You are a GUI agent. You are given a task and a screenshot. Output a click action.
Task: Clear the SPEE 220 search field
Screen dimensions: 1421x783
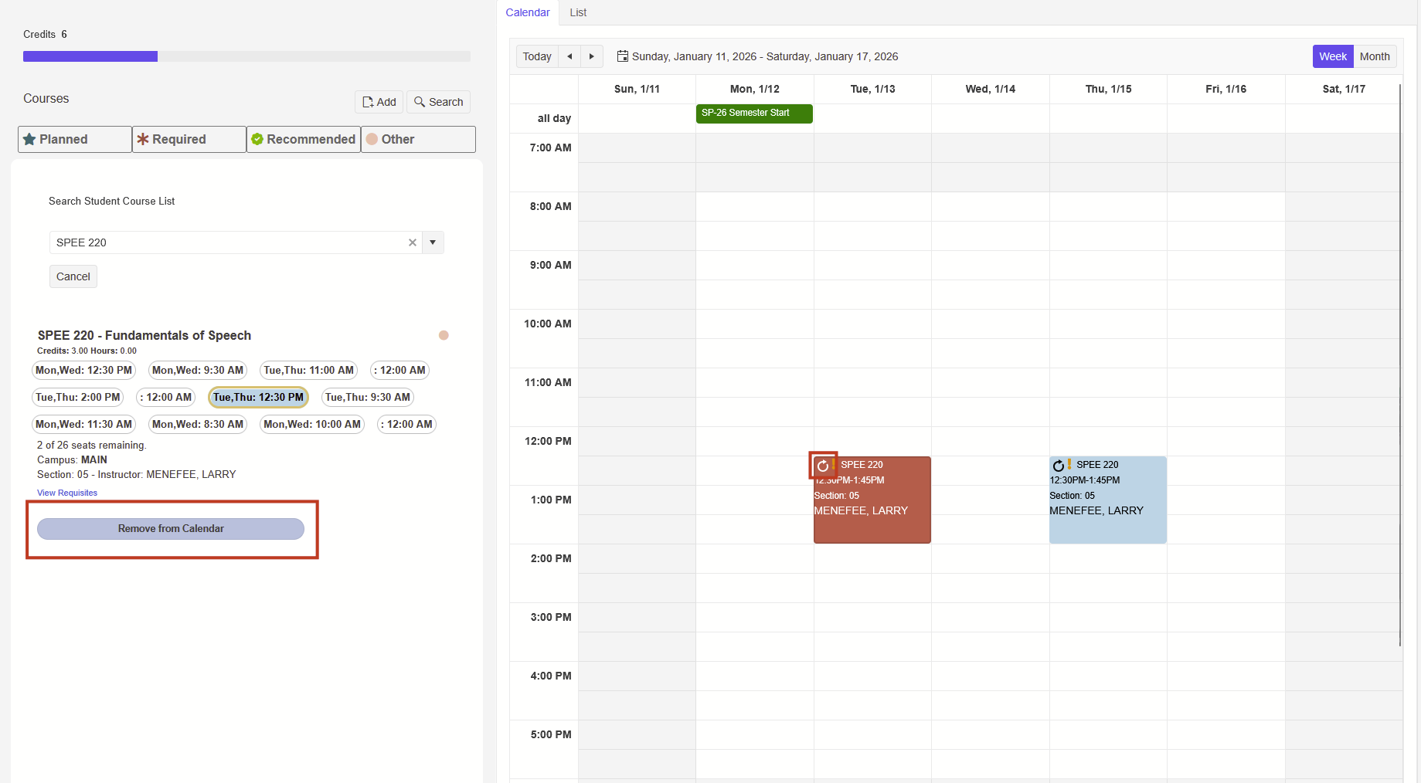click(x=413, y=242)
